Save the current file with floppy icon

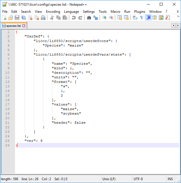[x=17, y=18]
